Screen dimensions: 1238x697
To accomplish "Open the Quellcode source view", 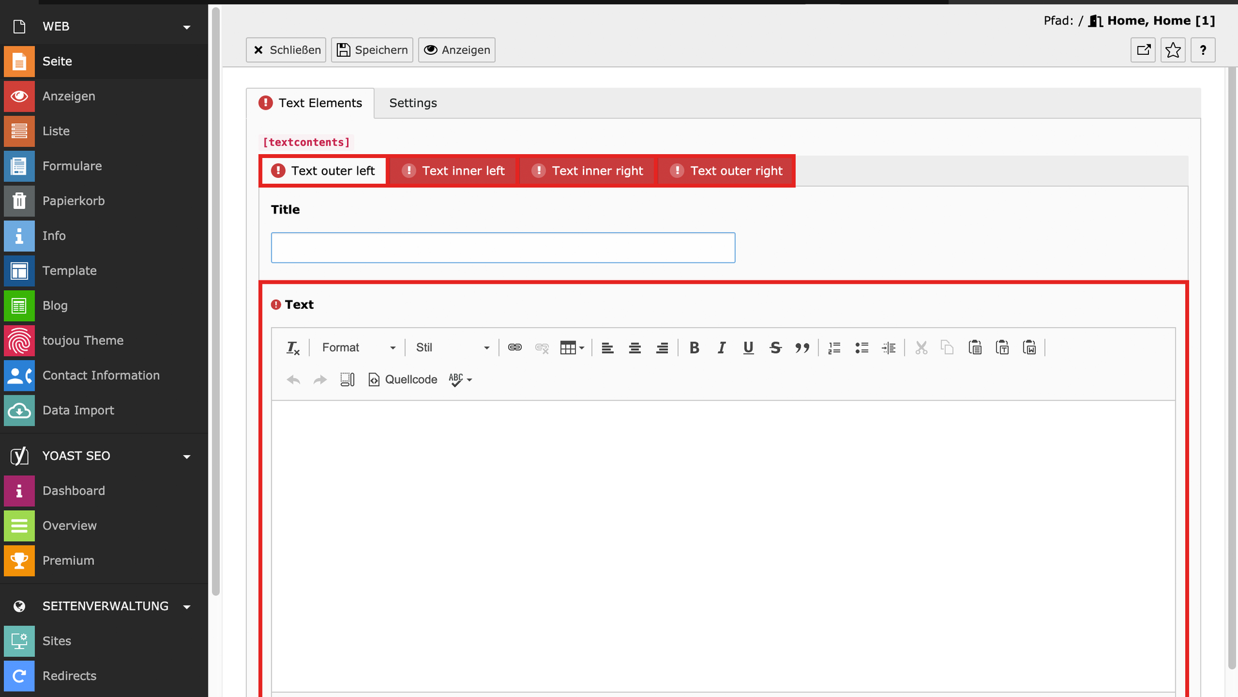I will (402, 380).
